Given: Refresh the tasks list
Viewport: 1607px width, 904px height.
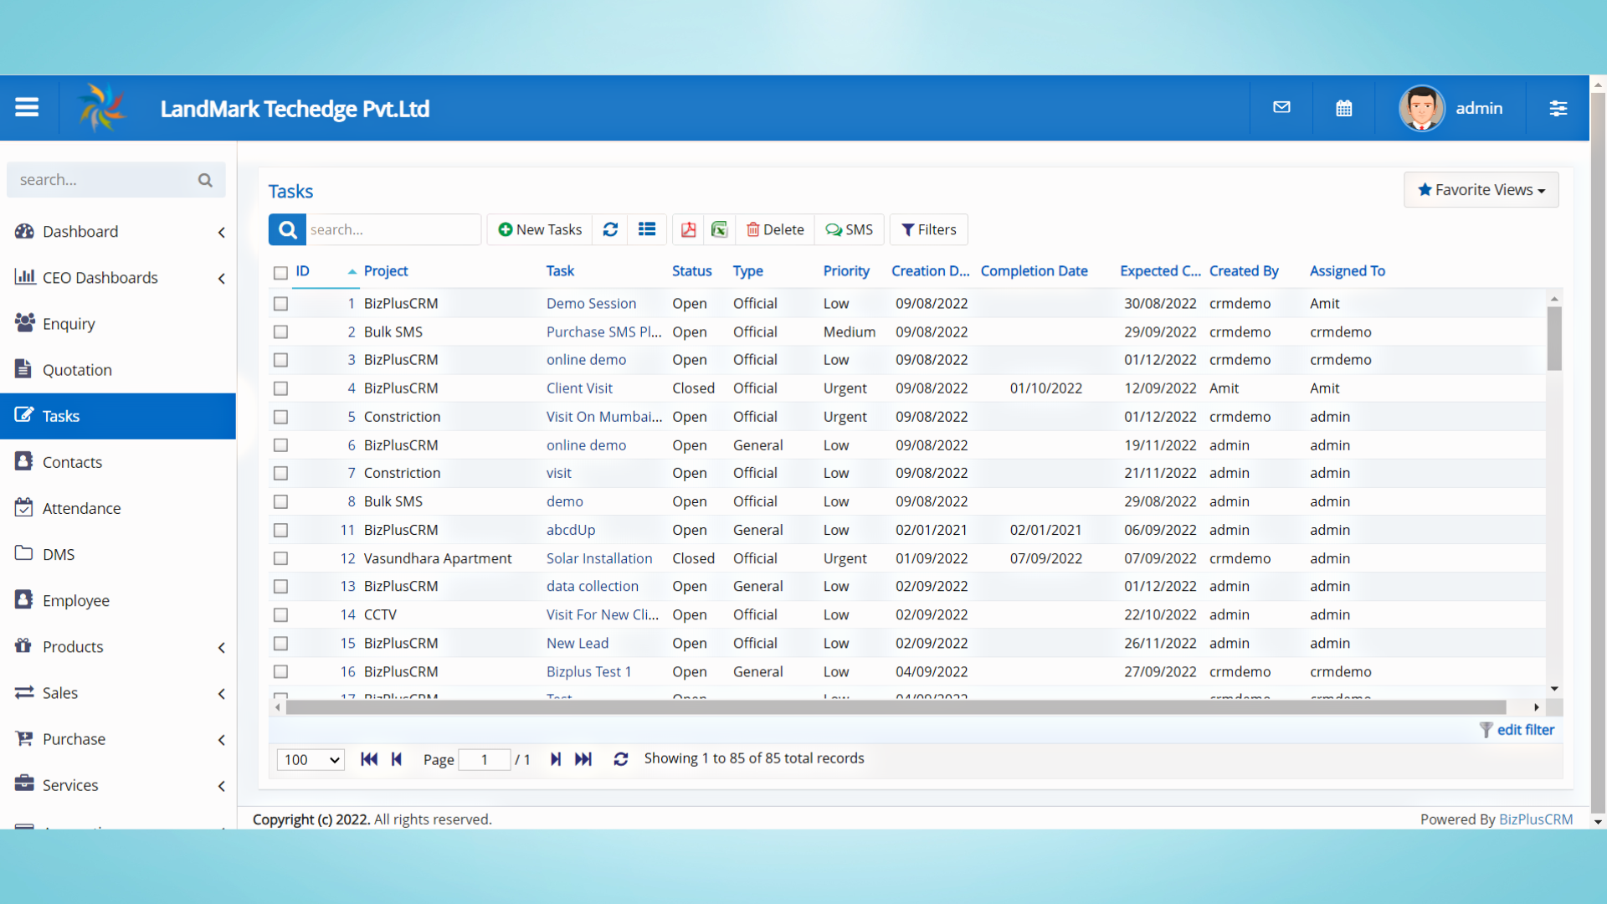Looking at the screenshot, I should coord(610,229).
